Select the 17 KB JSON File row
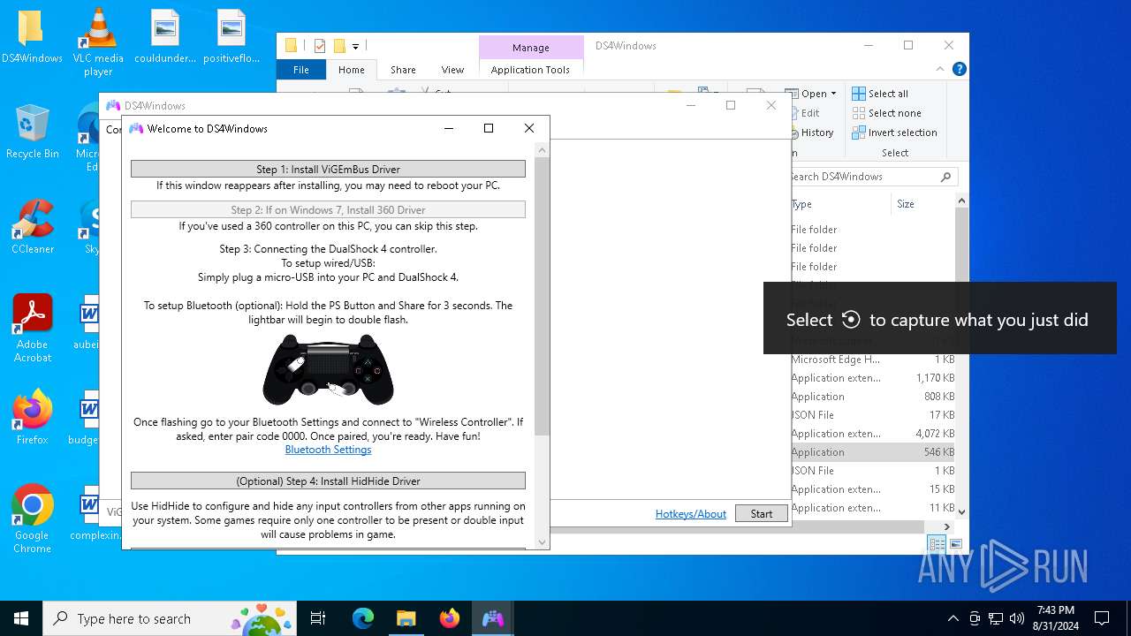Image resolution: width=1131 pixels, height=636 pixels. tap(871, 415)
